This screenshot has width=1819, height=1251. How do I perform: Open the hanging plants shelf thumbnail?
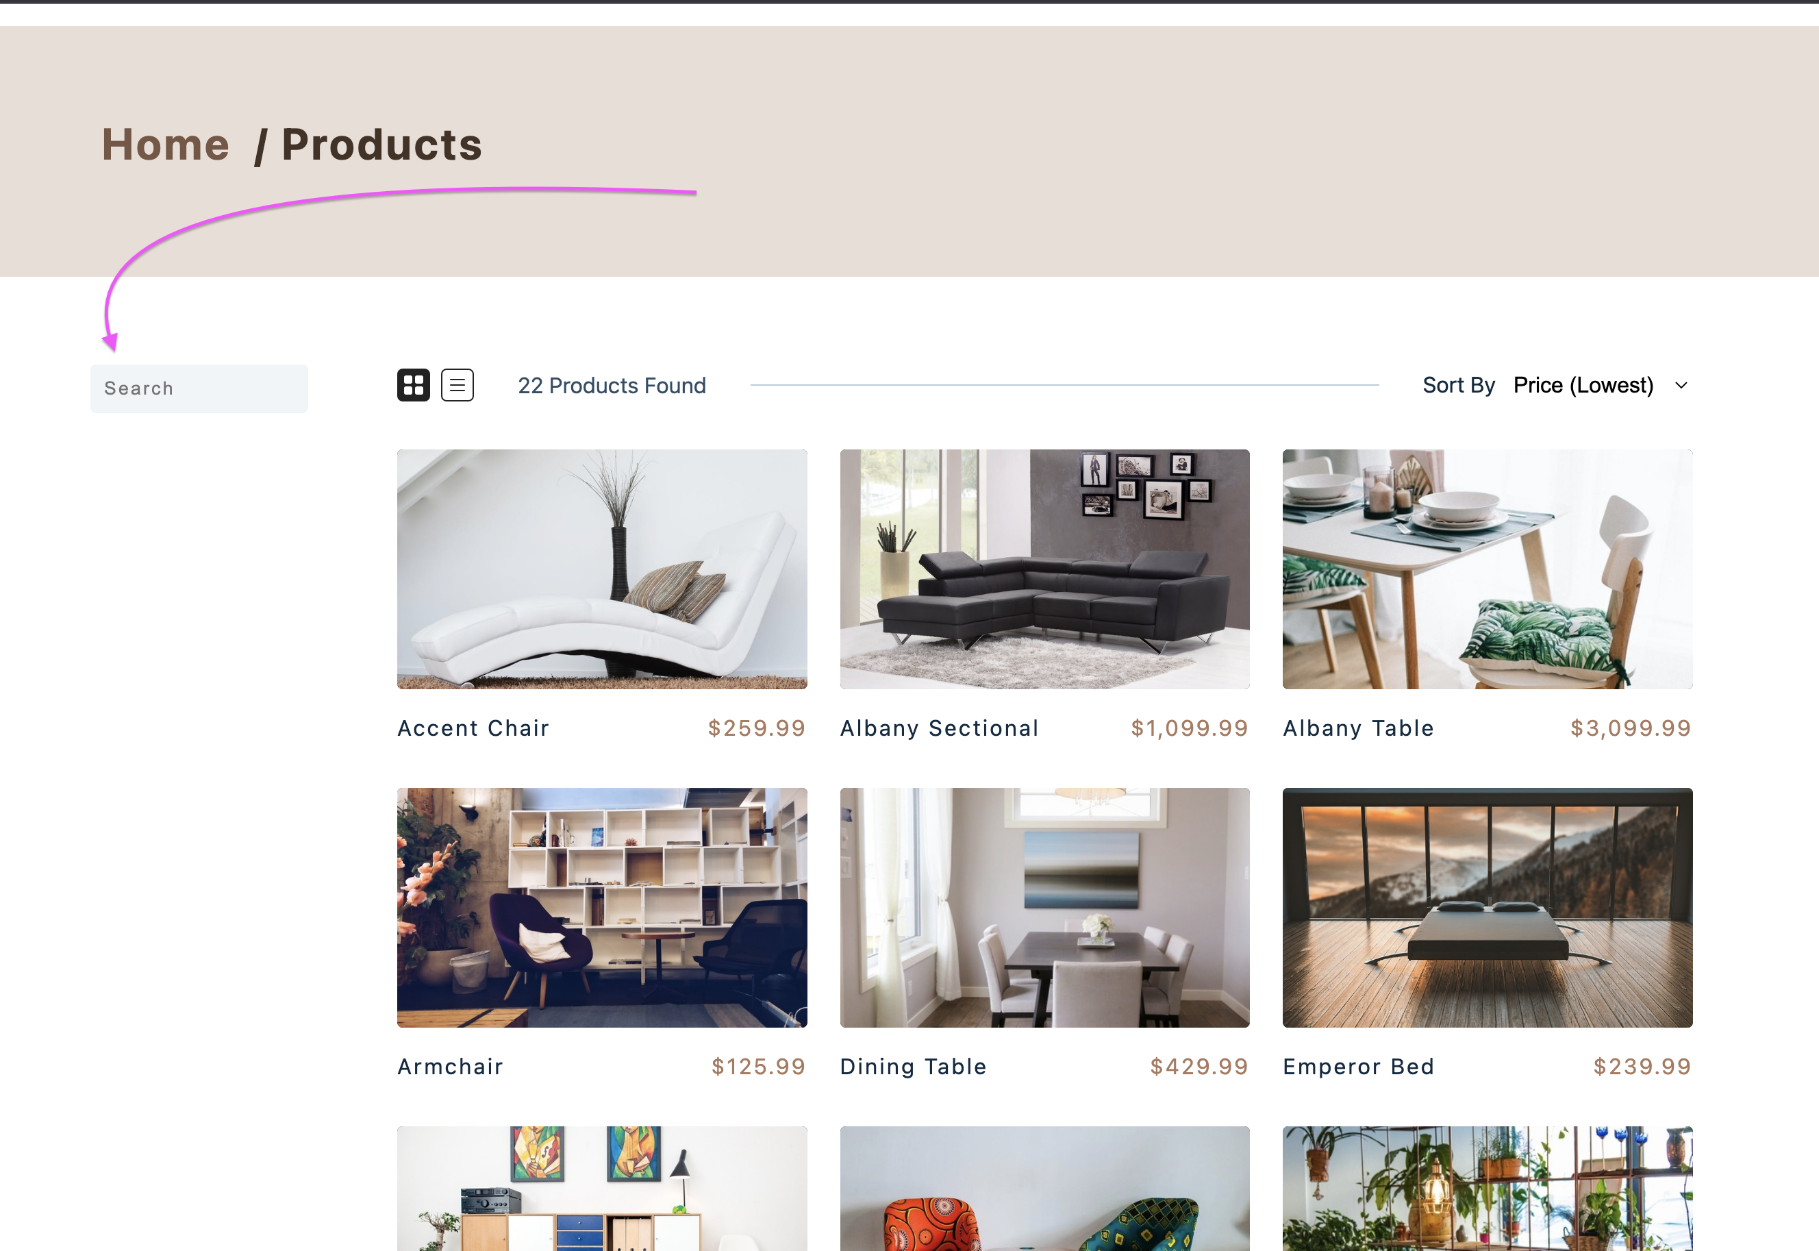[x=1487, y=1188]
